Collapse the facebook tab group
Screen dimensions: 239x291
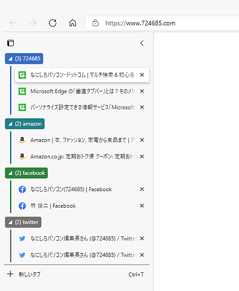27,173
